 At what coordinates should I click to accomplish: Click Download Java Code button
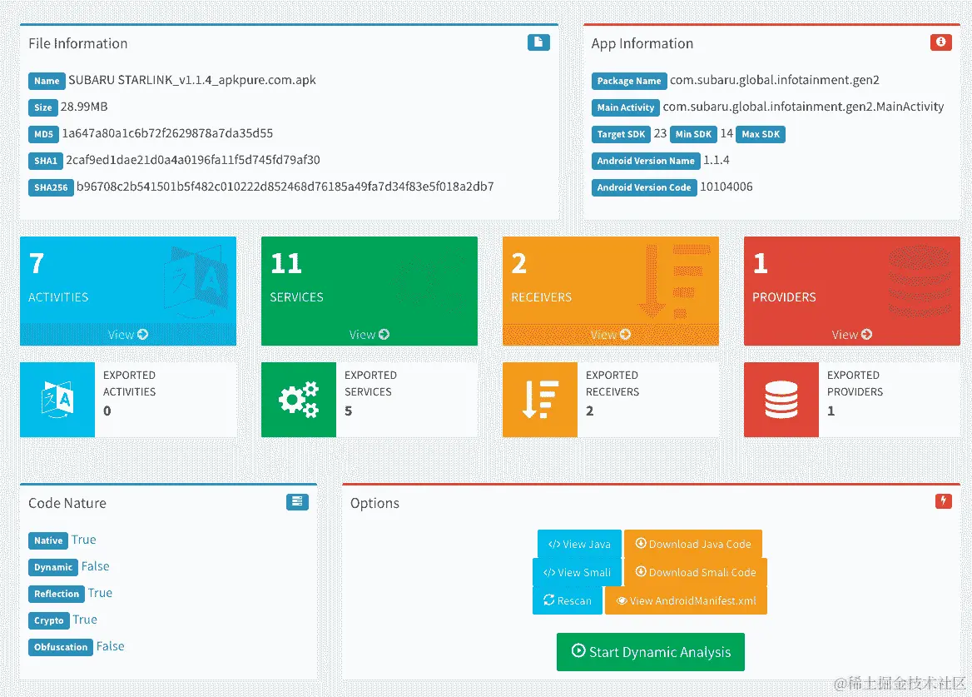[x=693, y=544]
